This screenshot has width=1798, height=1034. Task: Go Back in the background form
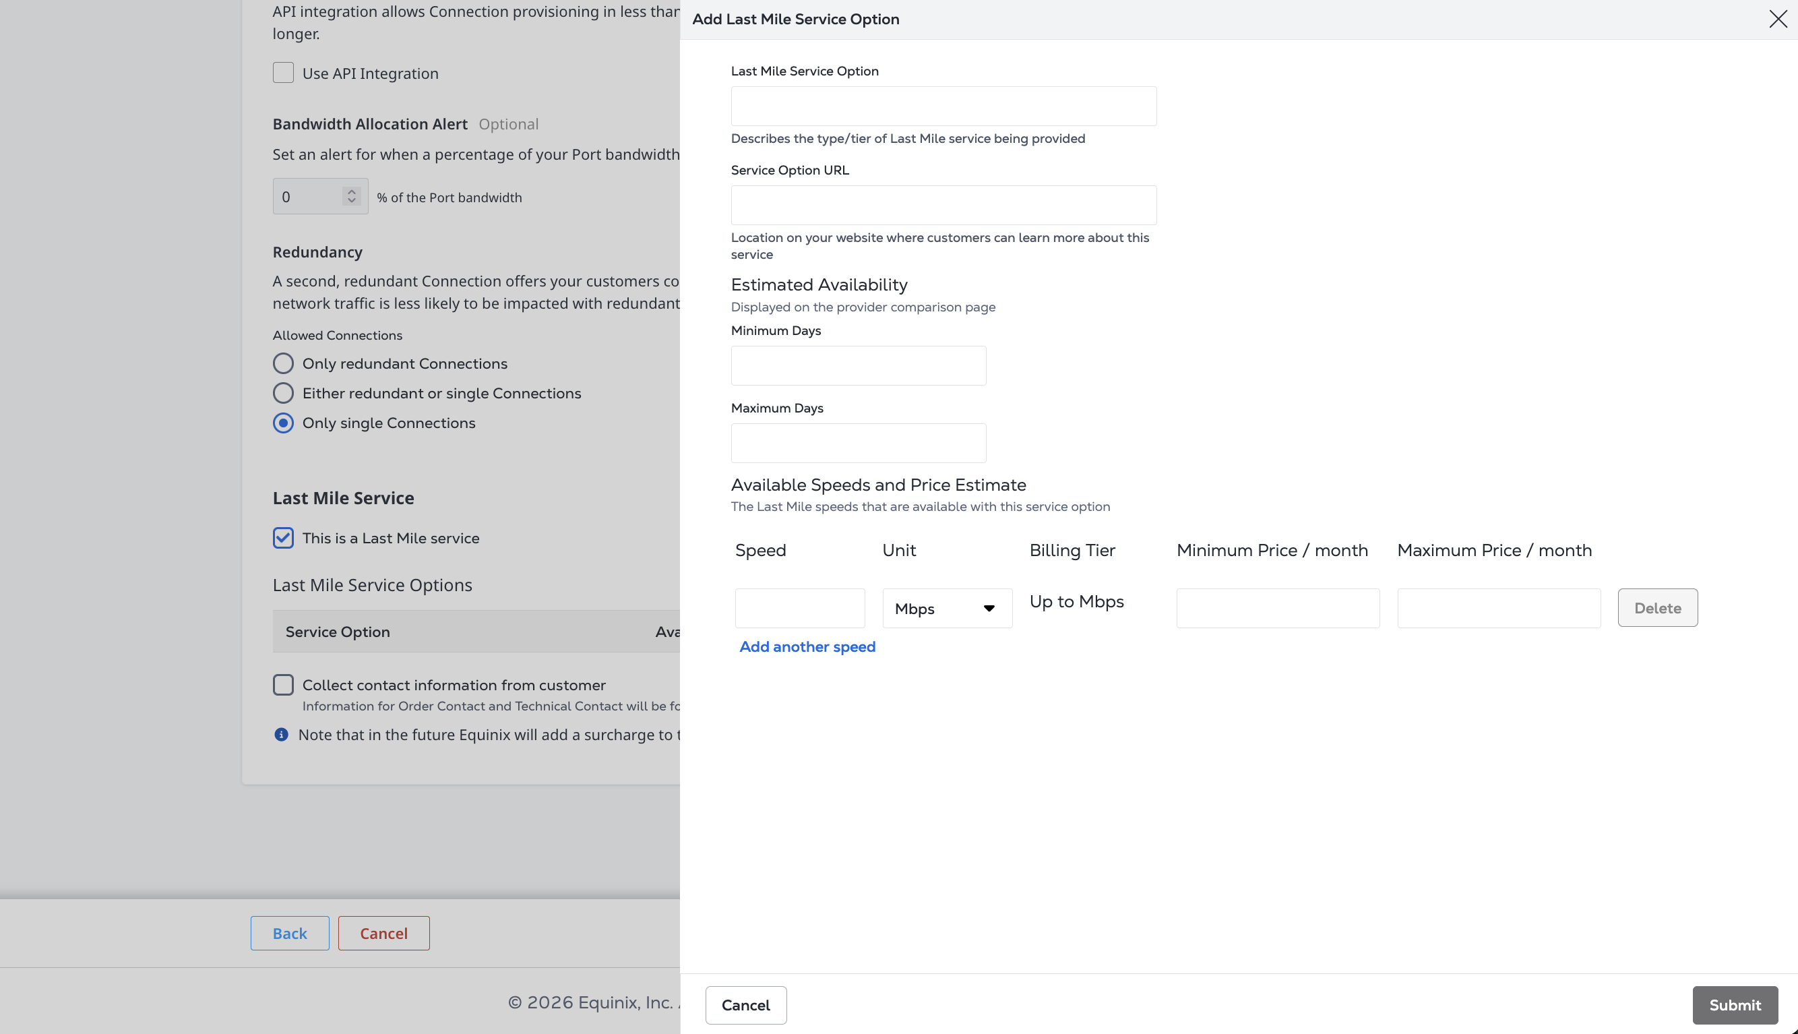click(x=290, y=933)
